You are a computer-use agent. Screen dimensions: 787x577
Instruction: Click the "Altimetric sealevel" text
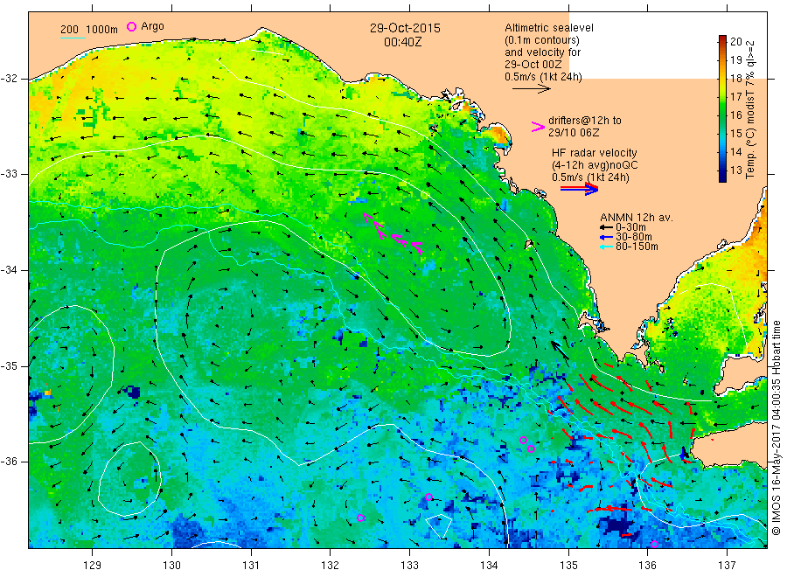coord(548,28)
